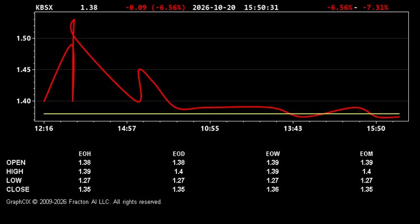The width and height of the screenshot is (420, 224).
Task: Select the EOH column header
Action: [85, 154]
